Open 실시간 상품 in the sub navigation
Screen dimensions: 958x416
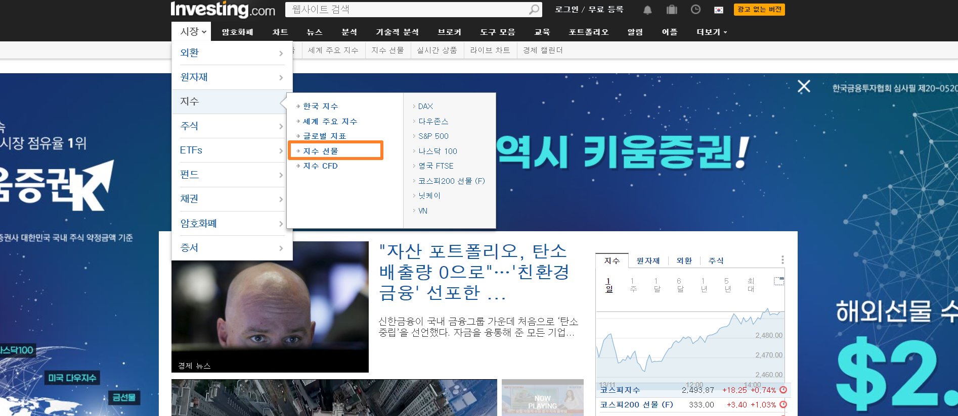click(437, 50)
